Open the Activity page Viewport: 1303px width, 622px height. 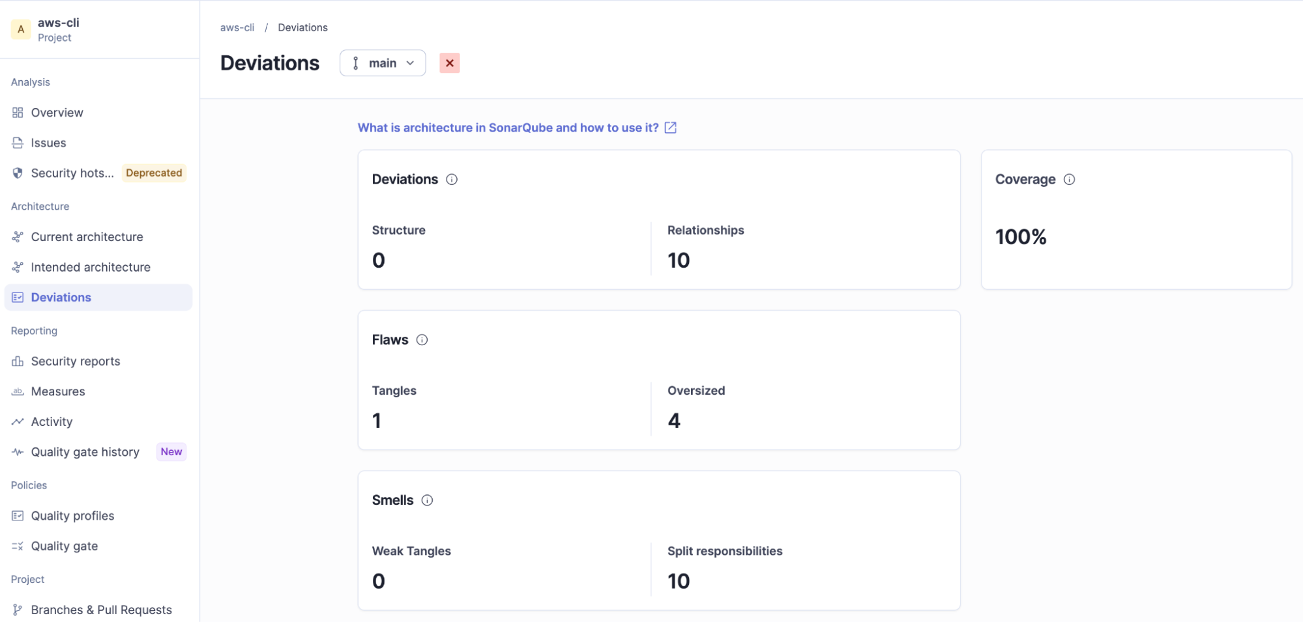(x=98, y=422)
